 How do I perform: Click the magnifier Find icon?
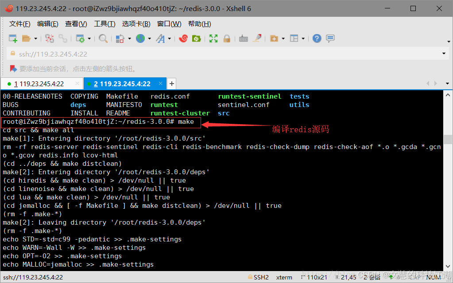103,38
